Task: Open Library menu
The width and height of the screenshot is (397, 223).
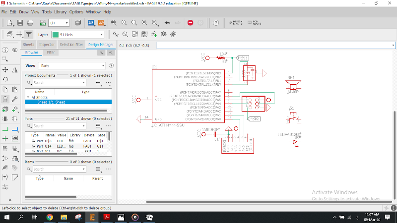Action: tap(60, 12)
